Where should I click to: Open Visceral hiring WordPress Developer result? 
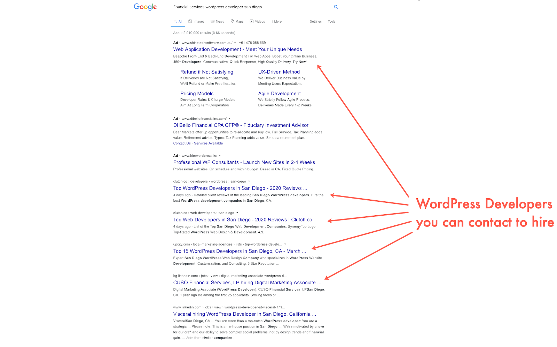click(x=245, y=314)
